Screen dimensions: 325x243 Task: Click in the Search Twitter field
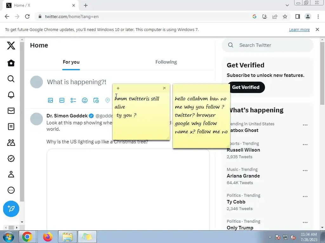pyautogui.click(x=267, y=45)
